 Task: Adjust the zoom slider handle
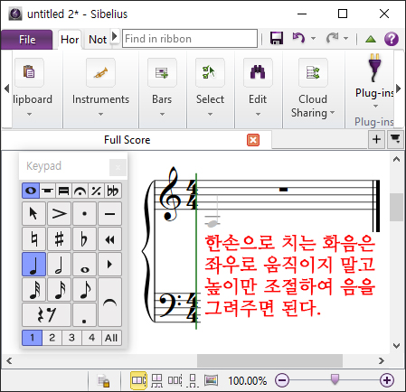[x=335, y=379]
